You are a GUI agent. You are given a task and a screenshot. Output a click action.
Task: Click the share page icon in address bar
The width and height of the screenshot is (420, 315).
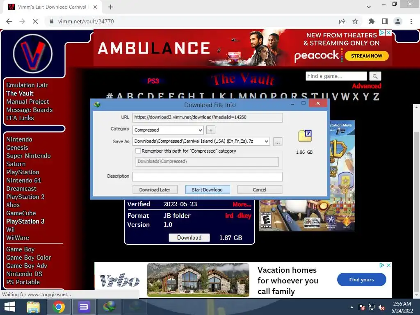pyautogui.click(x=342, y=21)
